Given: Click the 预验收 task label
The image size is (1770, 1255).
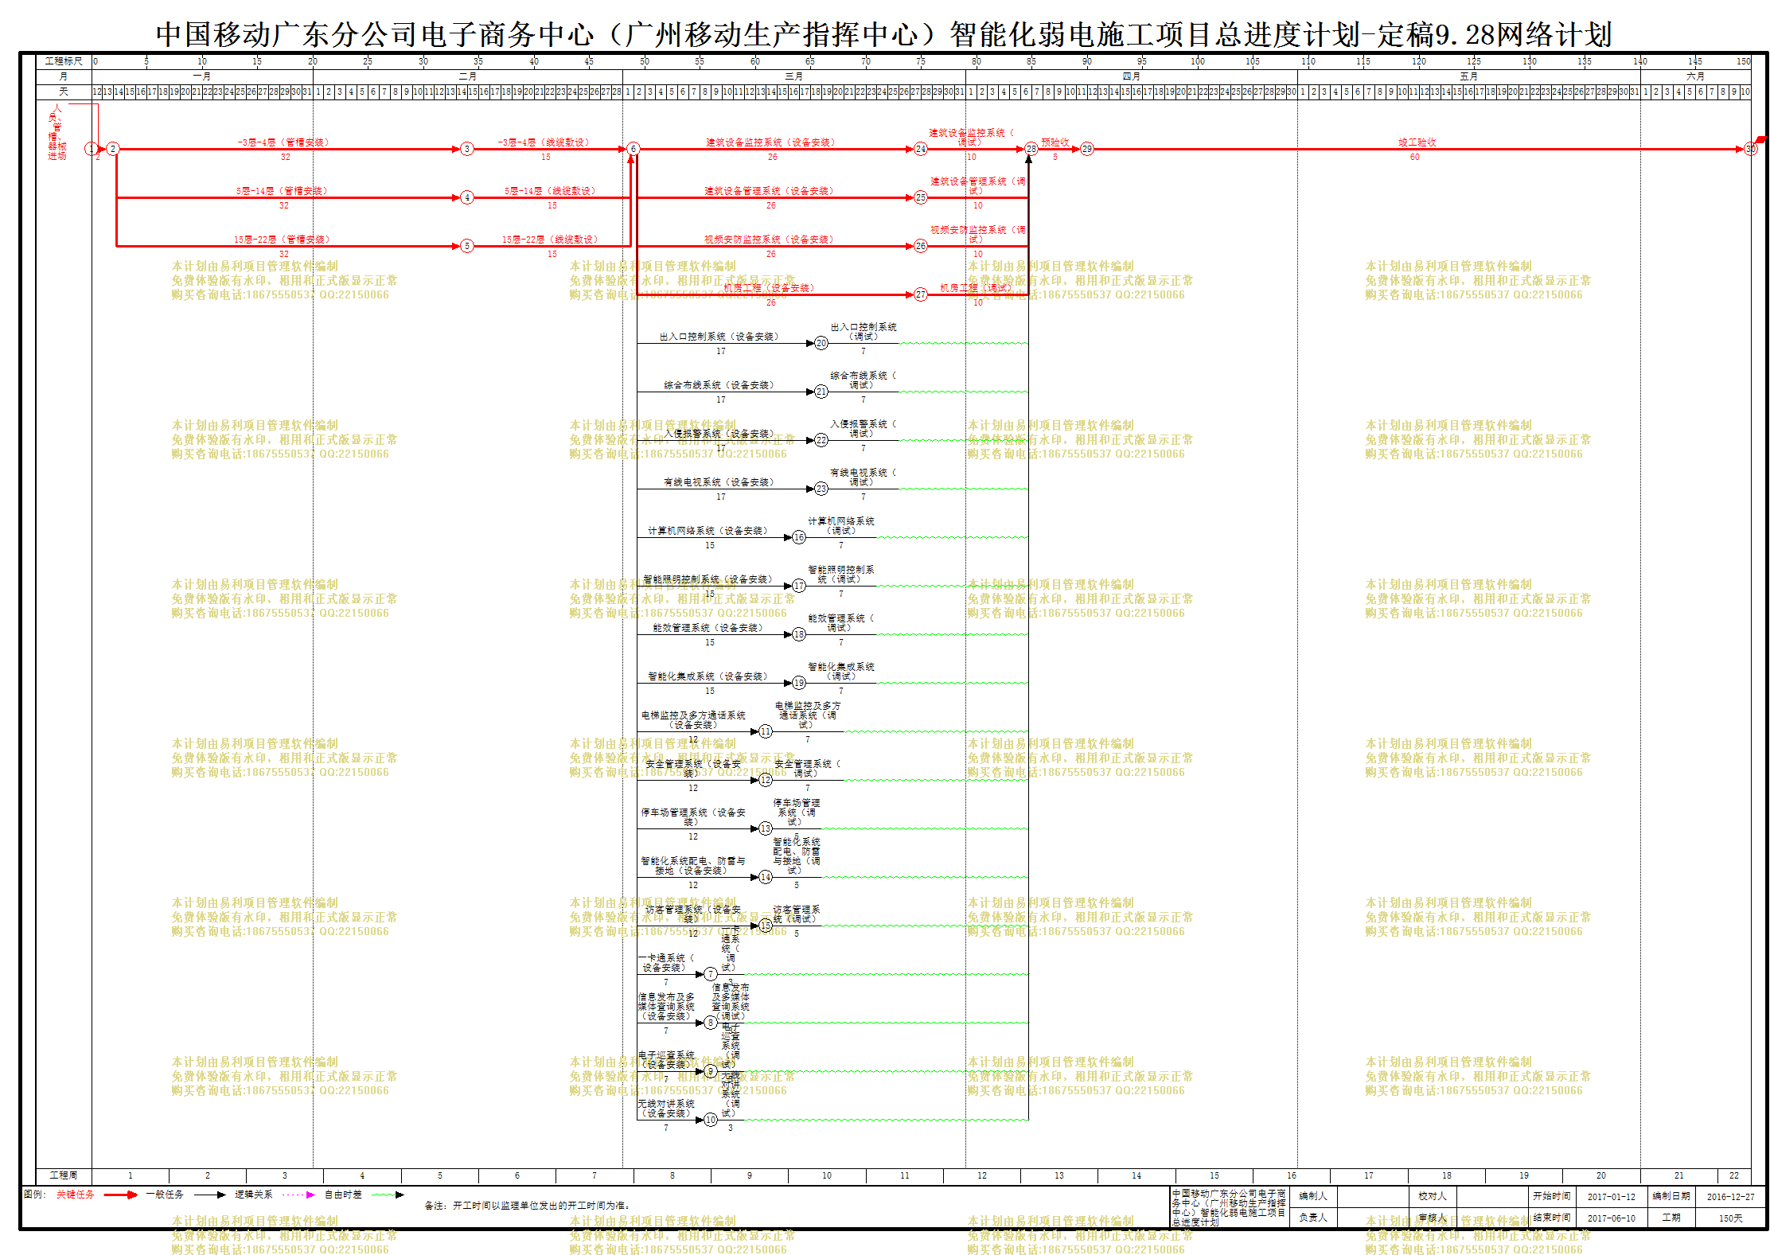Looking at the screenshot, I should [x=1055, y=142].
